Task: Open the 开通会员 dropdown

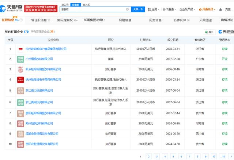Action: (x=207, y=9)
